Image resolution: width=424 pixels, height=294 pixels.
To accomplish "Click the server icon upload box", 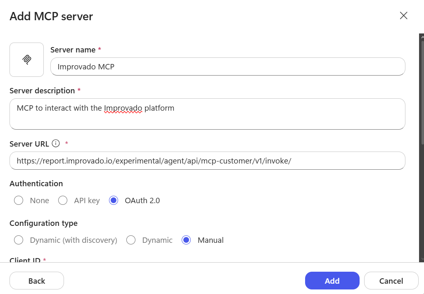I will click(26, 59).
